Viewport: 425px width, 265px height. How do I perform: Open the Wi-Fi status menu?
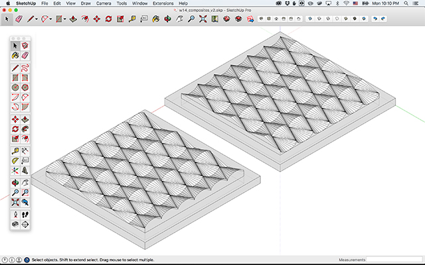click(x=346, y=3)
